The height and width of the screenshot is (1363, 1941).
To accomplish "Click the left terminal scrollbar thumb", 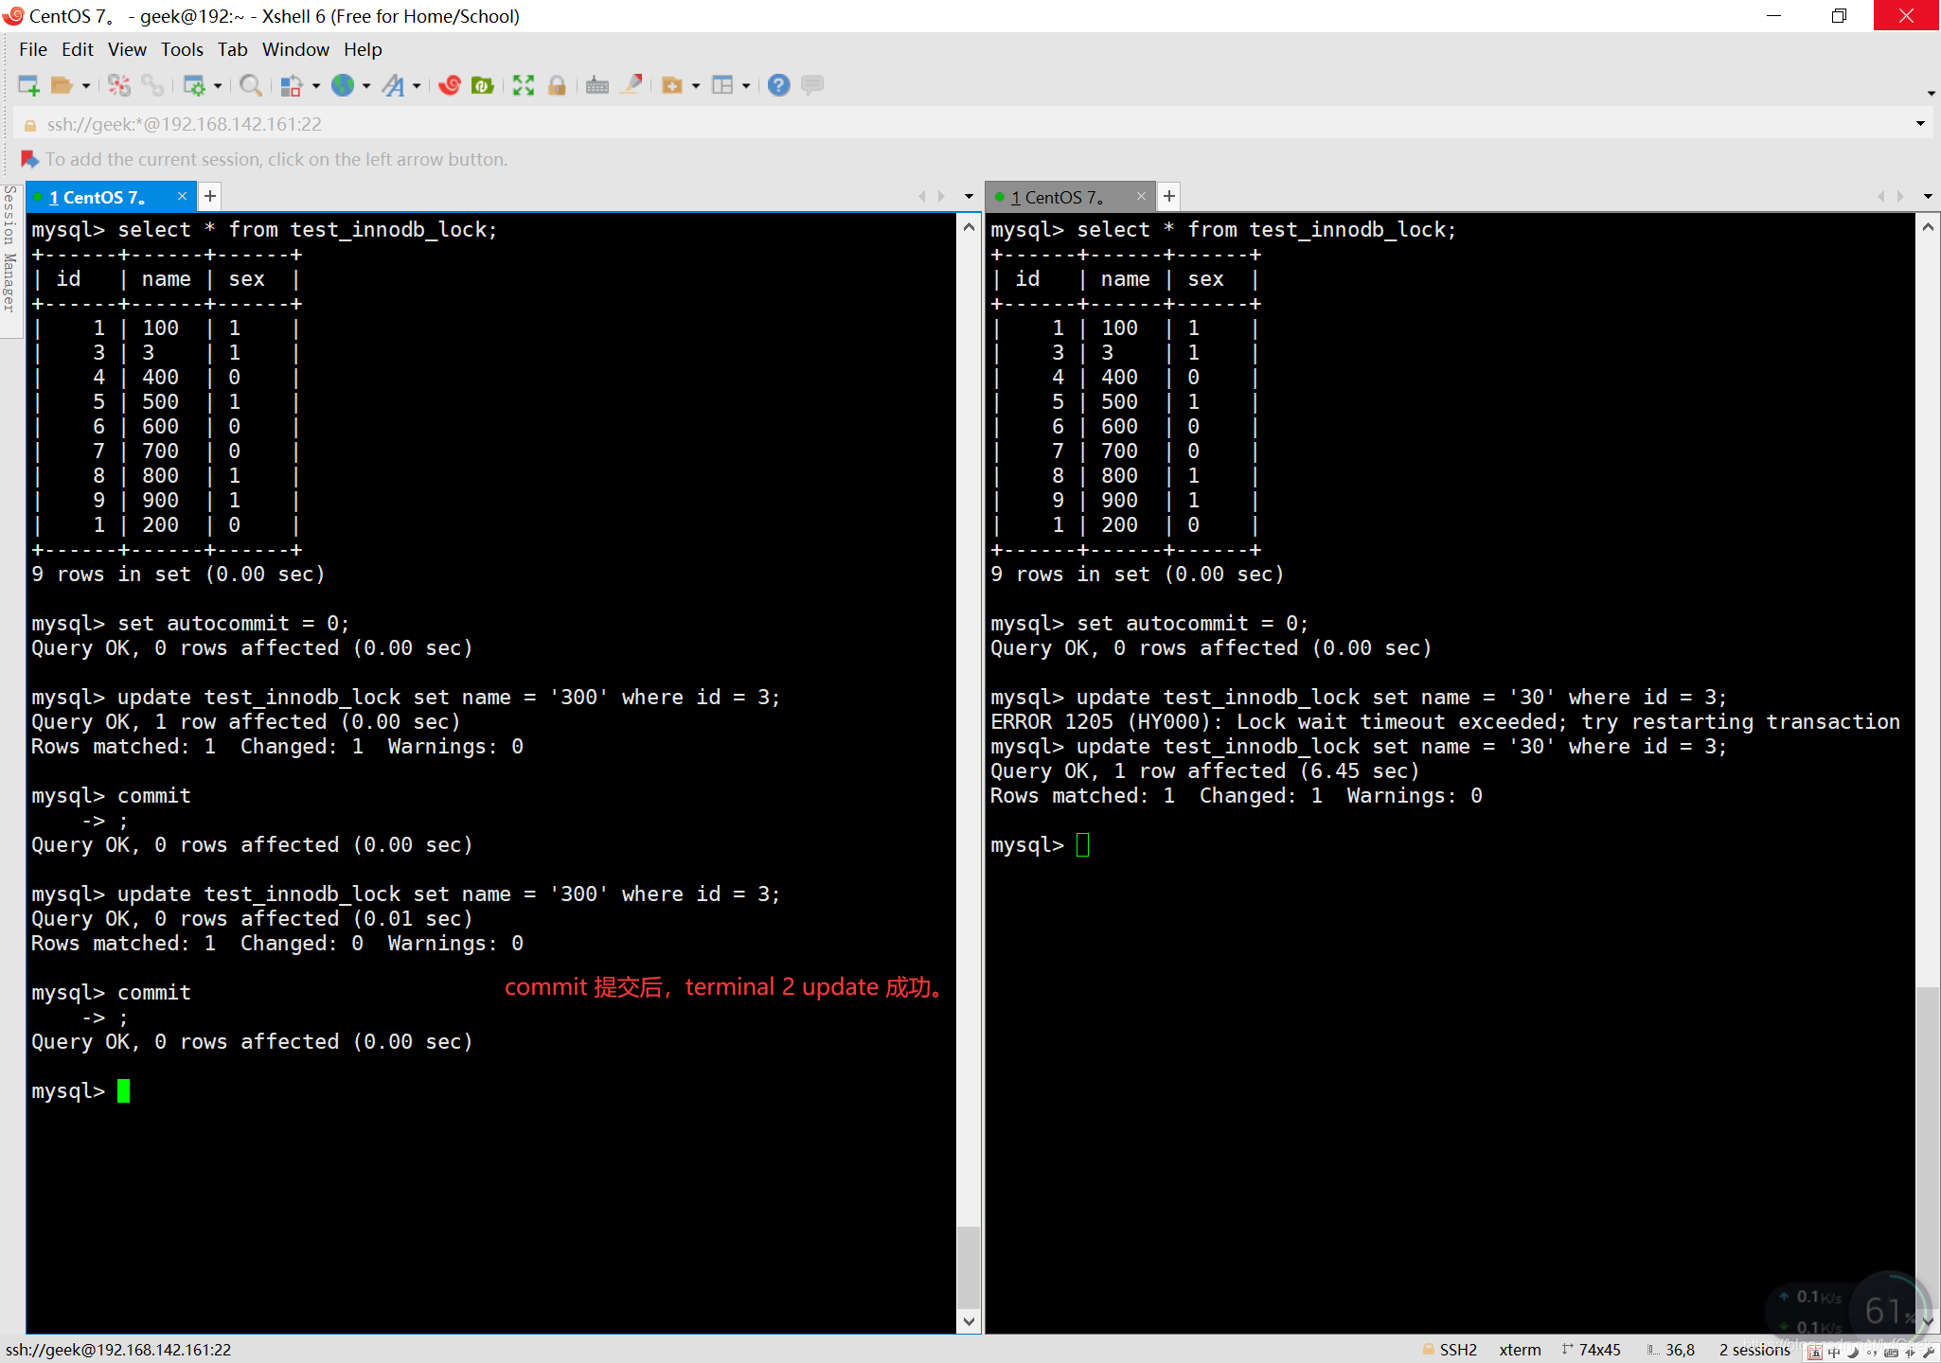I will pos(969,1266).
